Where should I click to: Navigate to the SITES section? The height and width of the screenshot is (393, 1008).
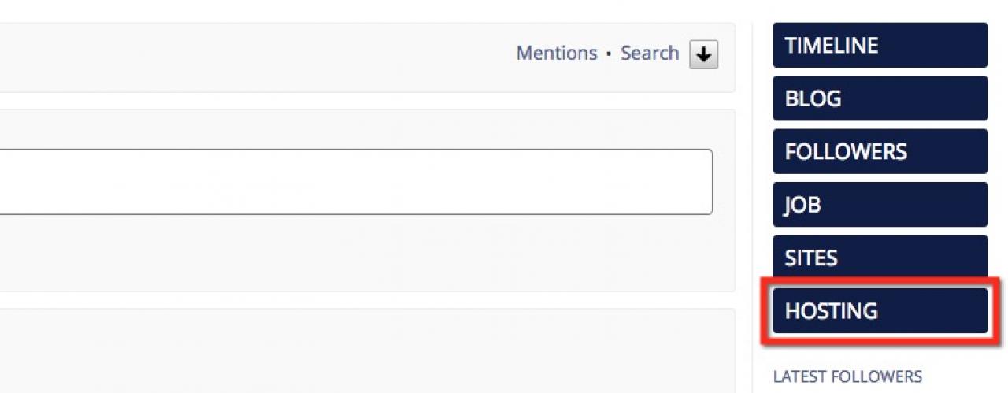[x=880, y=258]
